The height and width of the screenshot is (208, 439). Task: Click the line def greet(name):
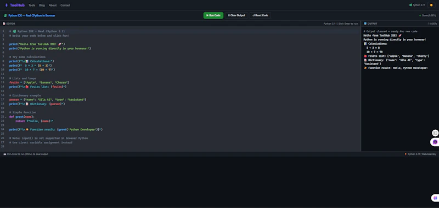point(22,117)
